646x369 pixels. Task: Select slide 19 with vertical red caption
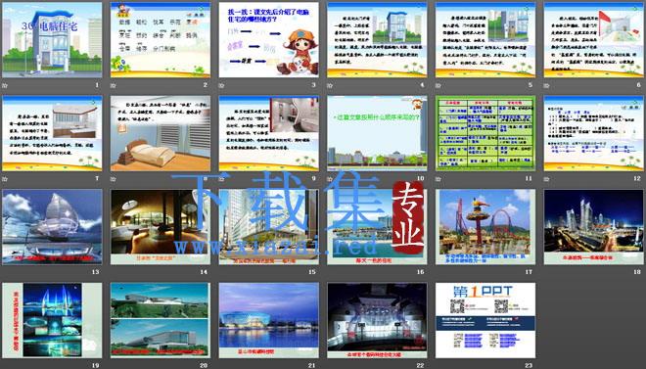coord(52,320)
